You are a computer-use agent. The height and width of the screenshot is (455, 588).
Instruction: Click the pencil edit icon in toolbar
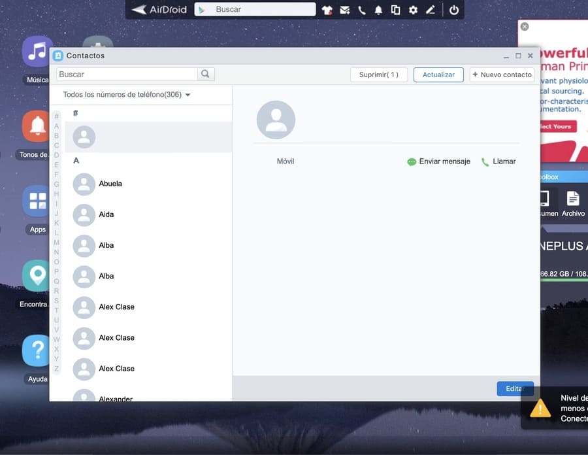coord(431,10)
